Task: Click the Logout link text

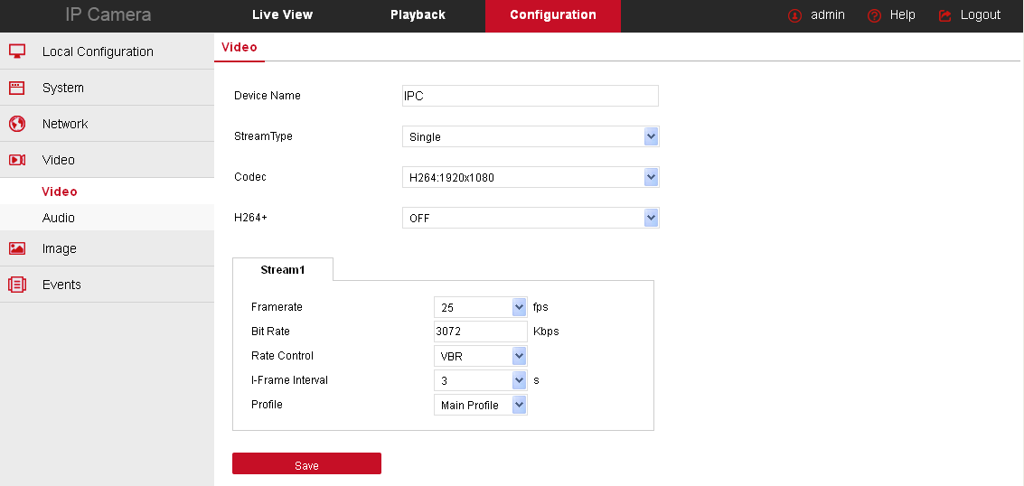Action: point(981,15)
